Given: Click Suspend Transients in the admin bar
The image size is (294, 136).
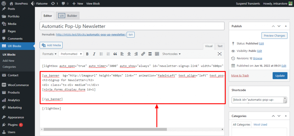Looking at the screenshot, I should 248,3.
